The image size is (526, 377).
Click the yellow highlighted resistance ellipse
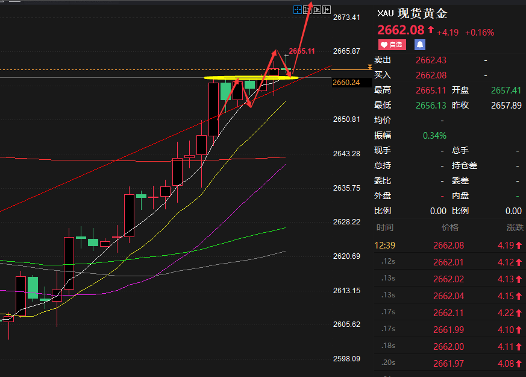[x=251, y=78]
